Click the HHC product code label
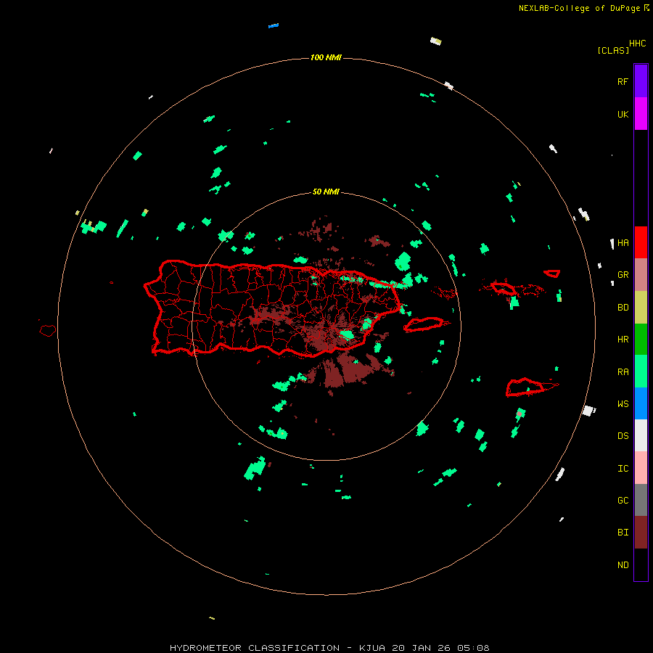This screenshot has width=653, height=653. tap(638, 44)
